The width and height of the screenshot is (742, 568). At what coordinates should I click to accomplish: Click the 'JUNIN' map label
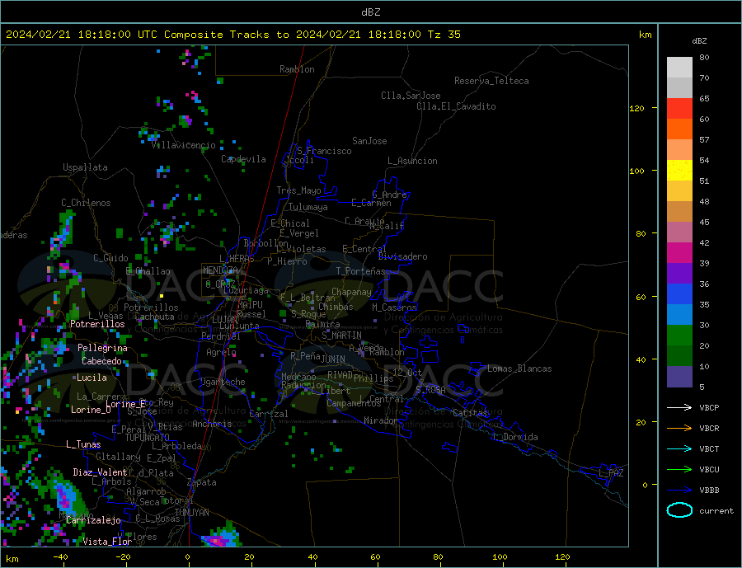click(333, 359)
